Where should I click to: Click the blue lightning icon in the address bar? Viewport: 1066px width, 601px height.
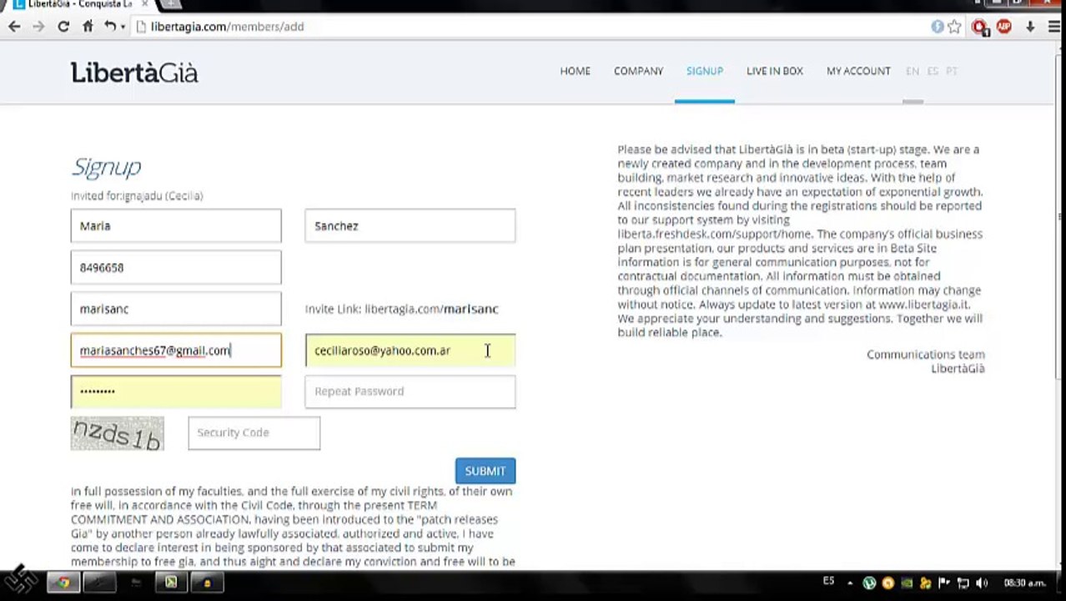(x=938, y=27)
